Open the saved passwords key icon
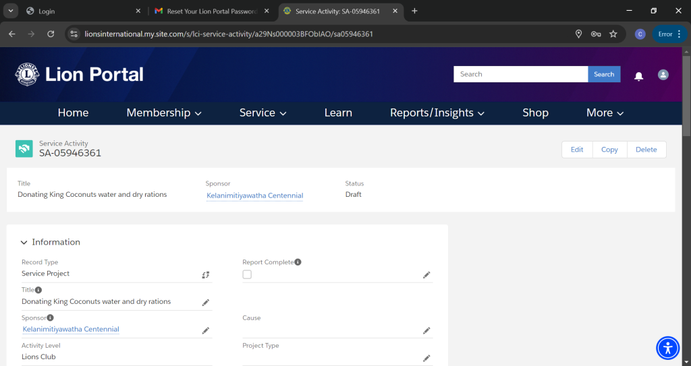The image size is (691, 366). click(x=596, y=34)
